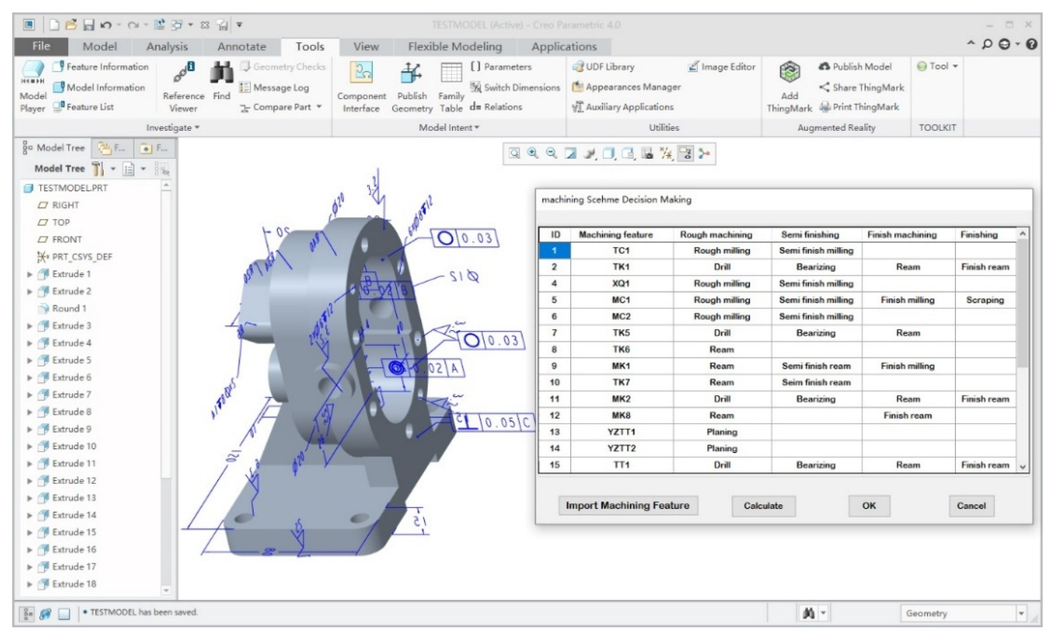The width and height of the screenshot is (1051, 642).
Task: Open Component Interface
Action: (361, 87)
